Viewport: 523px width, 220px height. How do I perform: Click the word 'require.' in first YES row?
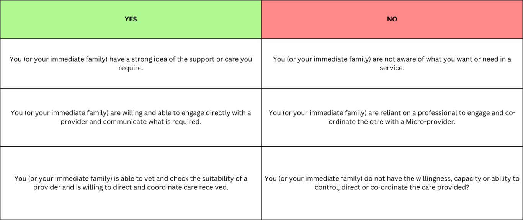[x=131, y=68]
